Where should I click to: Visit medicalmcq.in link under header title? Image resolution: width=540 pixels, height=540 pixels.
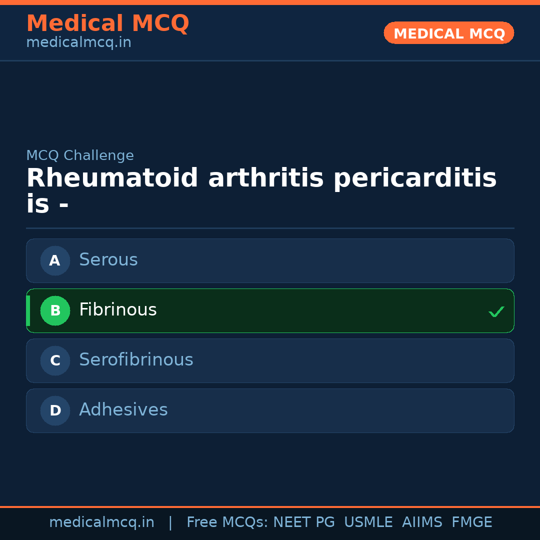tap(78, 42)
